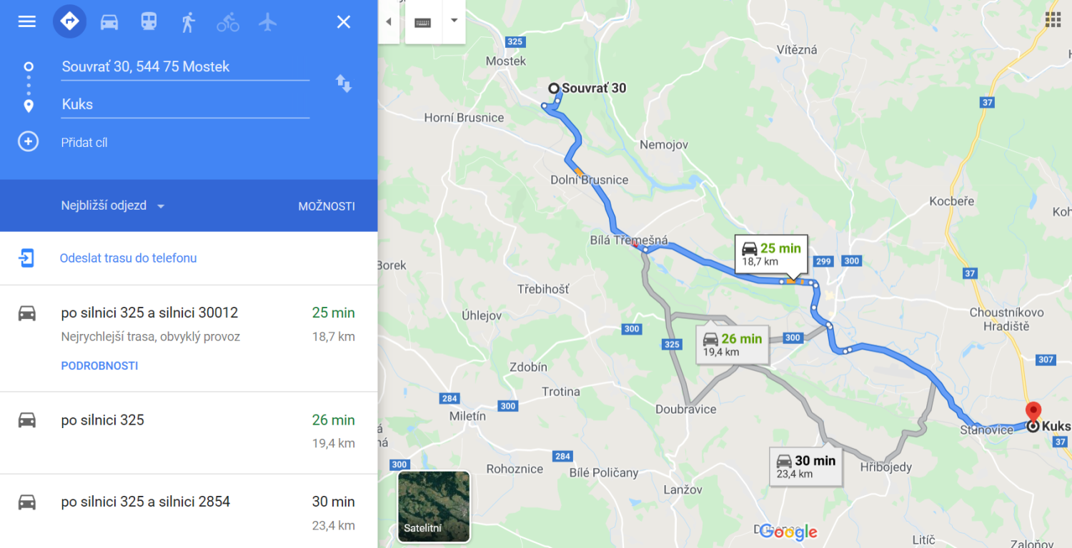Edit the Kuks destination field
This screenshot has height=548, width=1072.
pos(185,104)
